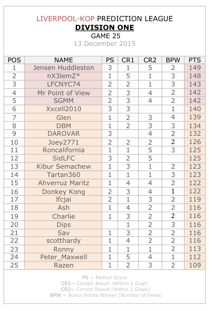Click the scotthardy name cell

(63, 240)
